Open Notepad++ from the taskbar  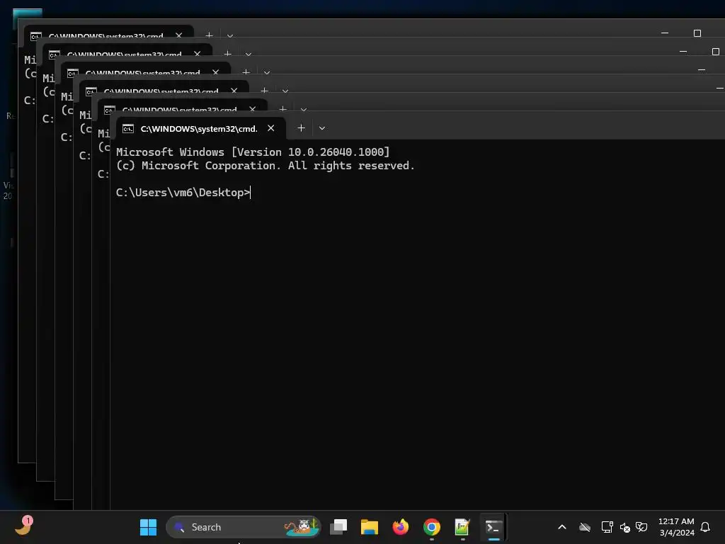[x=462, y=527]
